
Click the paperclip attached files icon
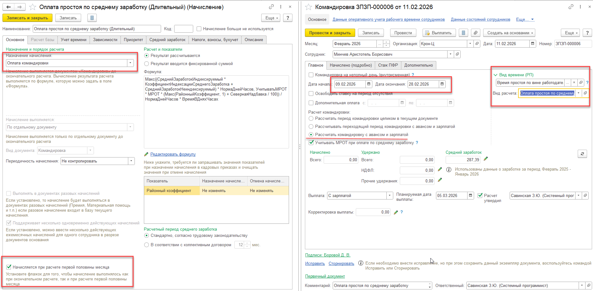click(x=475, y=33)
